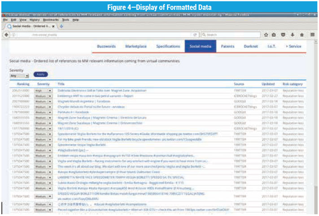Reload the page using the refresh icon

[195, 35]
